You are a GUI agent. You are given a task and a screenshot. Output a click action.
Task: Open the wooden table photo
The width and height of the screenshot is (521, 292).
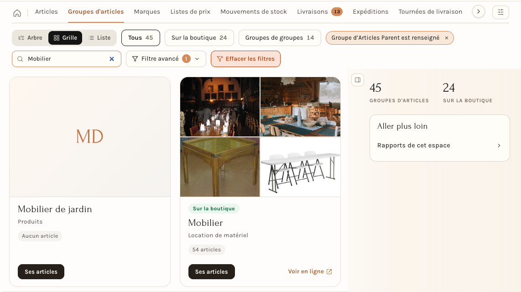click(x=219, y=167)
